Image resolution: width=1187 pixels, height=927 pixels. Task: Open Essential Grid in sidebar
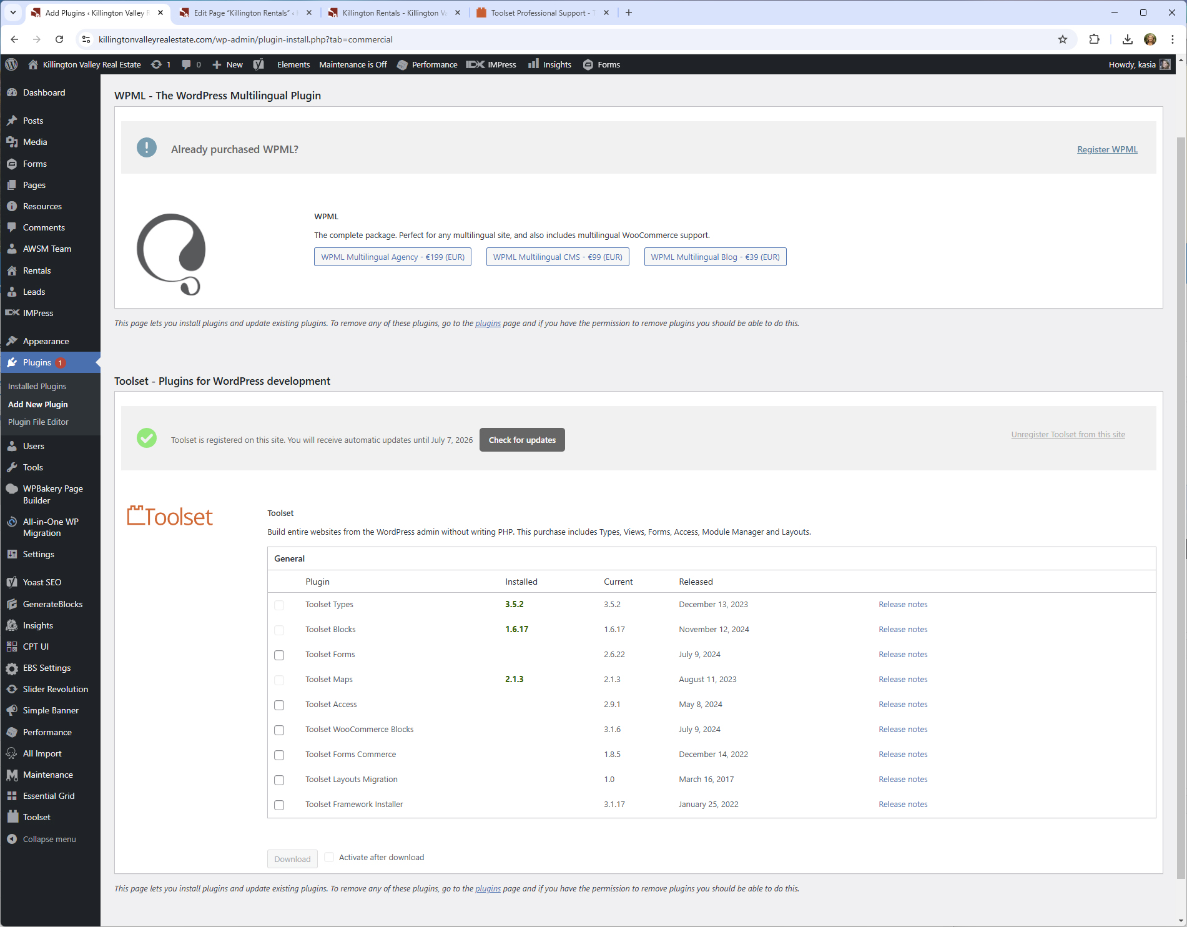(50, 796)
